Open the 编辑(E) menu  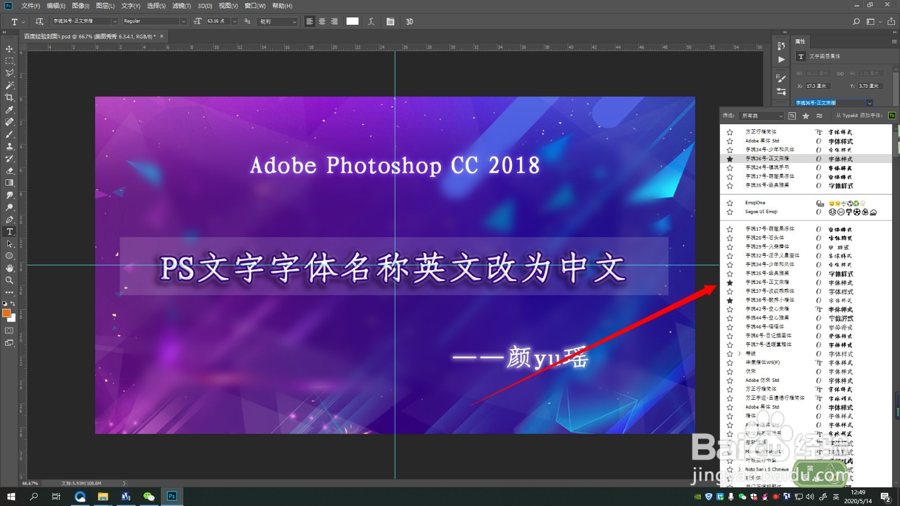coord(56,6)
